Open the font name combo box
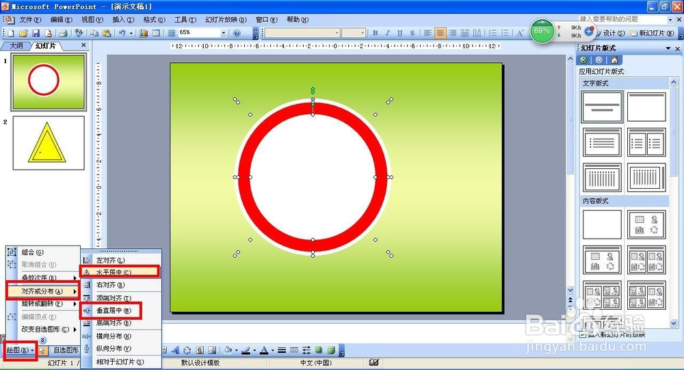 [302, 33]
